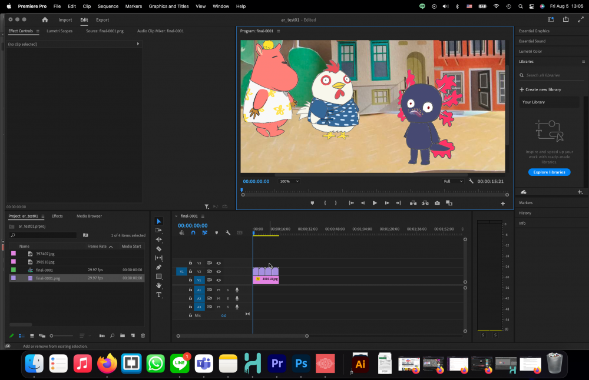Click Export Frame camera icon
The height and width of the screenshot is (380, 589).
(437, 203)
